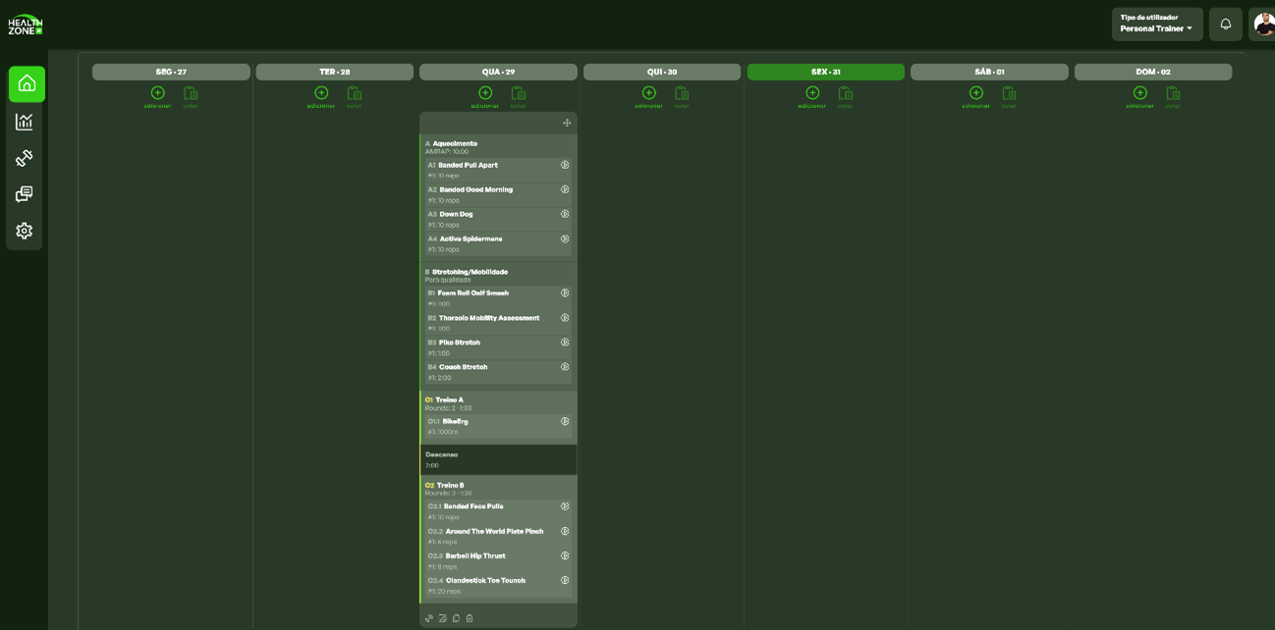Open the user profile avatar
The height and width of the screenshot is (630, 1275).
[x=1263, y=25]
